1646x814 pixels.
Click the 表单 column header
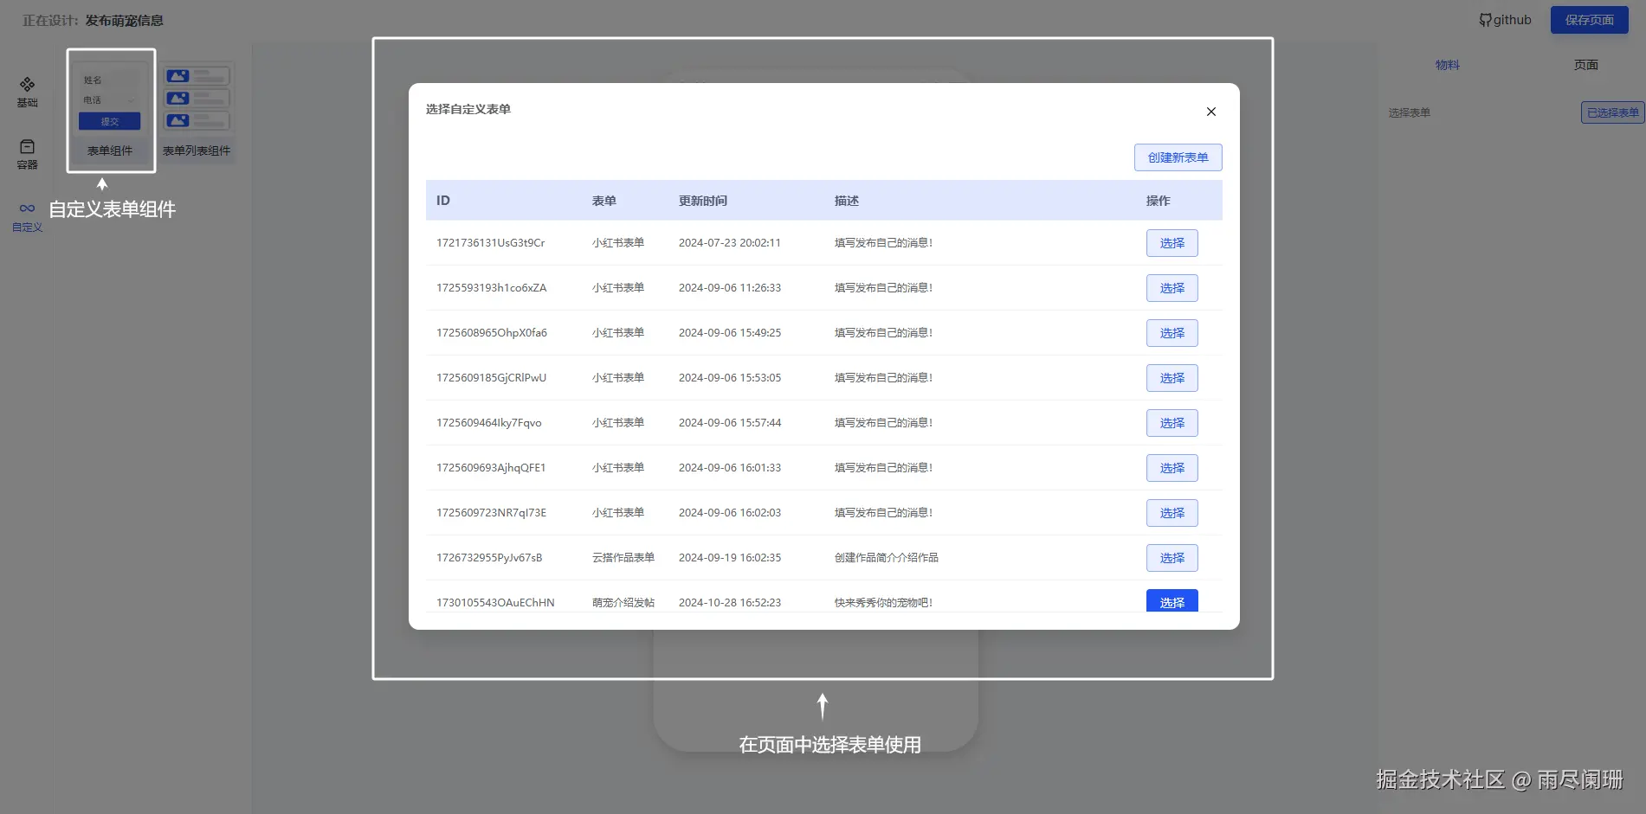point(604,201)
